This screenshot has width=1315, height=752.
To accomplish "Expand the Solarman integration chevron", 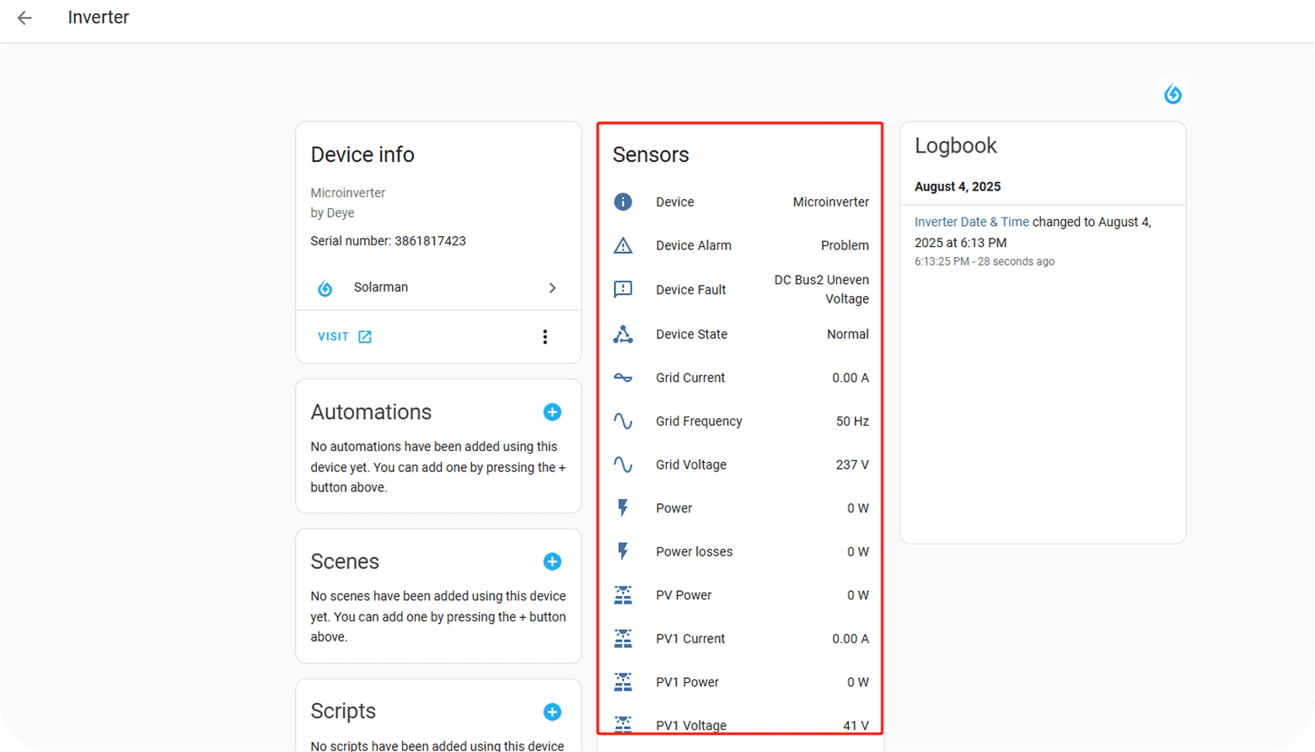I will point(552,288).
